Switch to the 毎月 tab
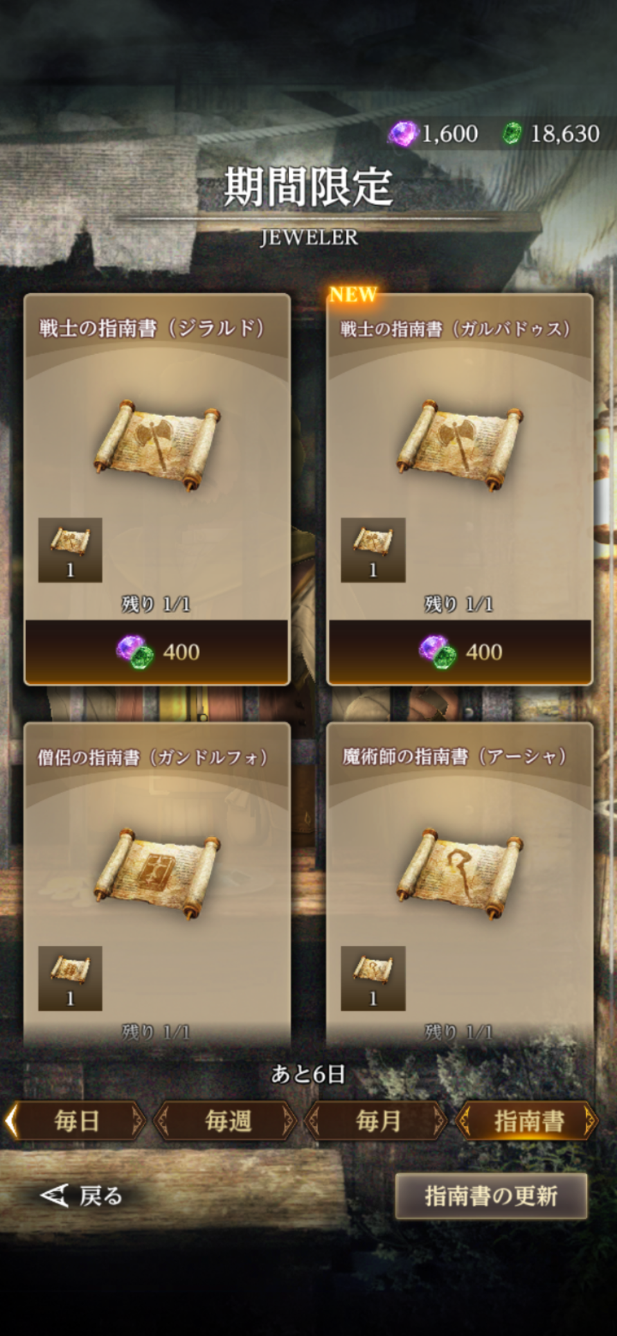This screenshot has width=617, height=1336. pyautogui.click(x=378, y=1121)
